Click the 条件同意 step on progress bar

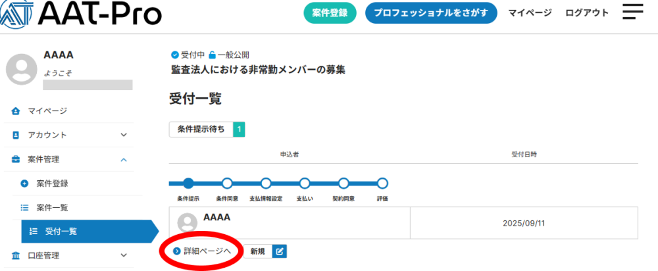click(x=227, y=184)
